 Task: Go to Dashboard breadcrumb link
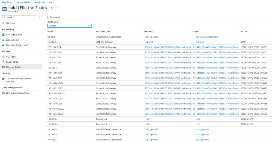7,2
